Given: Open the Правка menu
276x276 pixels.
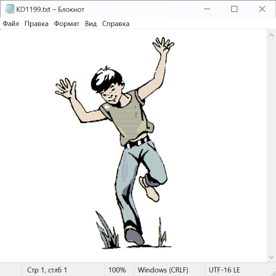Looking at the screenshot, I should [x=36, y=24].
